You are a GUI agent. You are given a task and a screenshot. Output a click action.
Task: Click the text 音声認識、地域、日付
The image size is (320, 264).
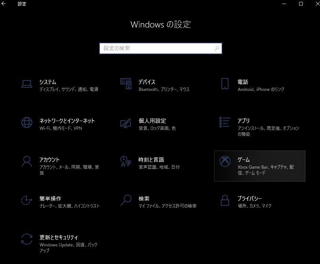coord(159,167)
